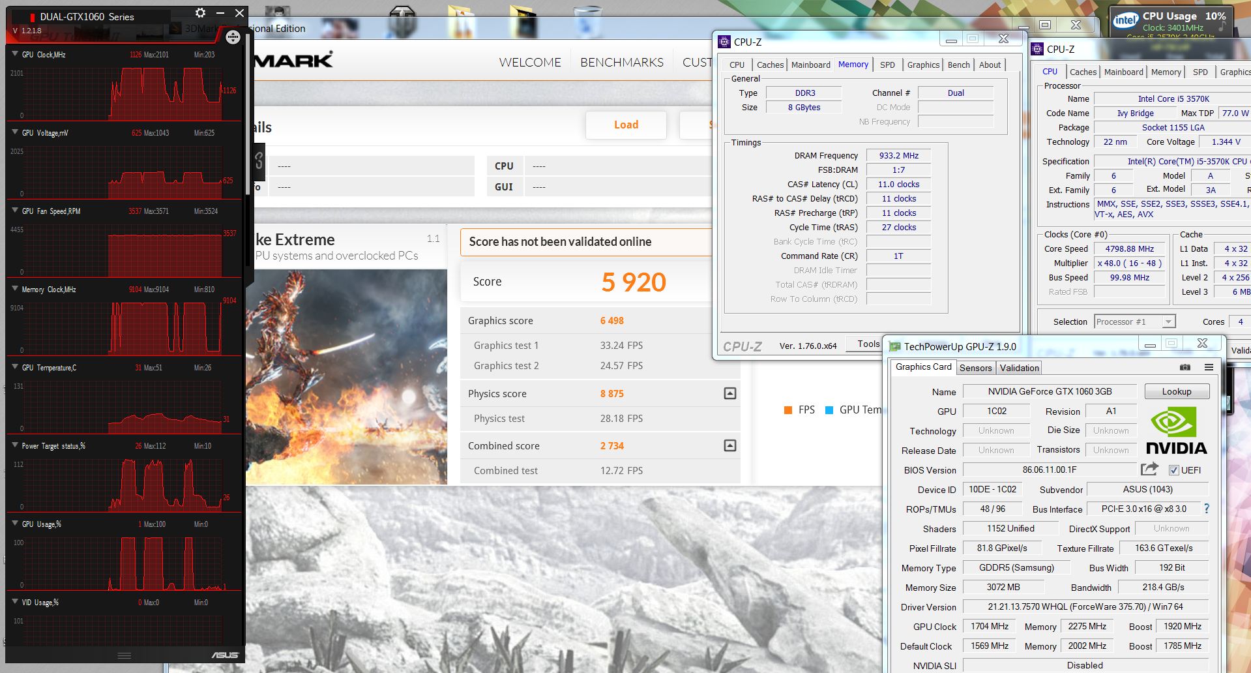Click the Combined score value 2 734
The height and width of the screenshot is (673, 1251).
point(612,446)
